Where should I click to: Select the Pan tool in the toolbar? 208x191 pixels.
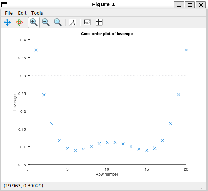7,22
